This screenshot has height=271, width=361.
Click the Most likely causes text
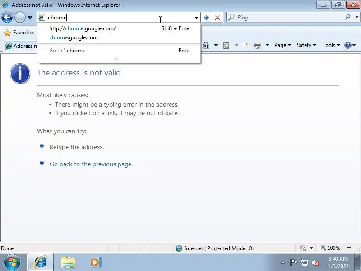point(63,95)
